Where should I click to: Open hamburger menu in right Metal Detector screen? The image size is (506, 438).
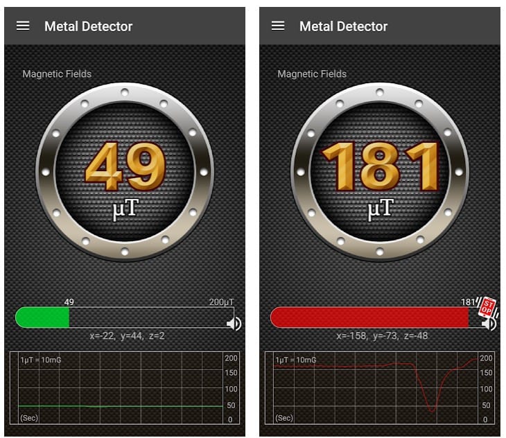(x=278, y=26)
